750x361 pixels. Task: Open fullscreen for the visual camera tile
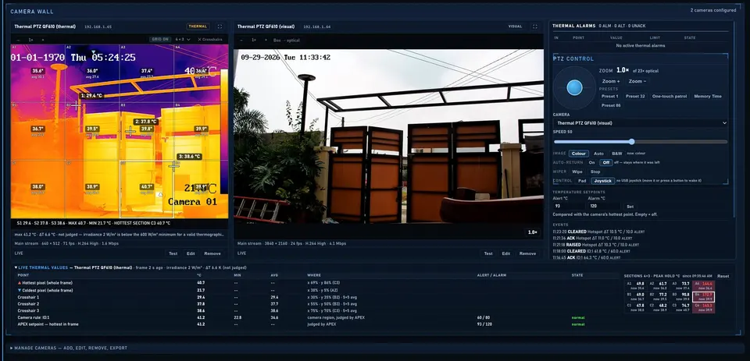point(534,27)
